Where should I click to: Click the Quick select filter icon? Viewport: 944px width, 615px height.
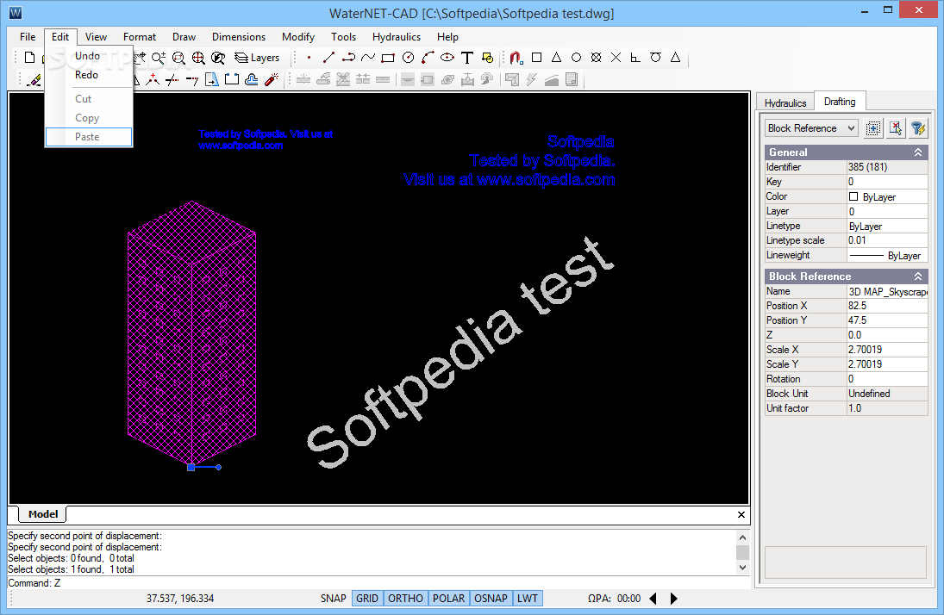[917, 128]
